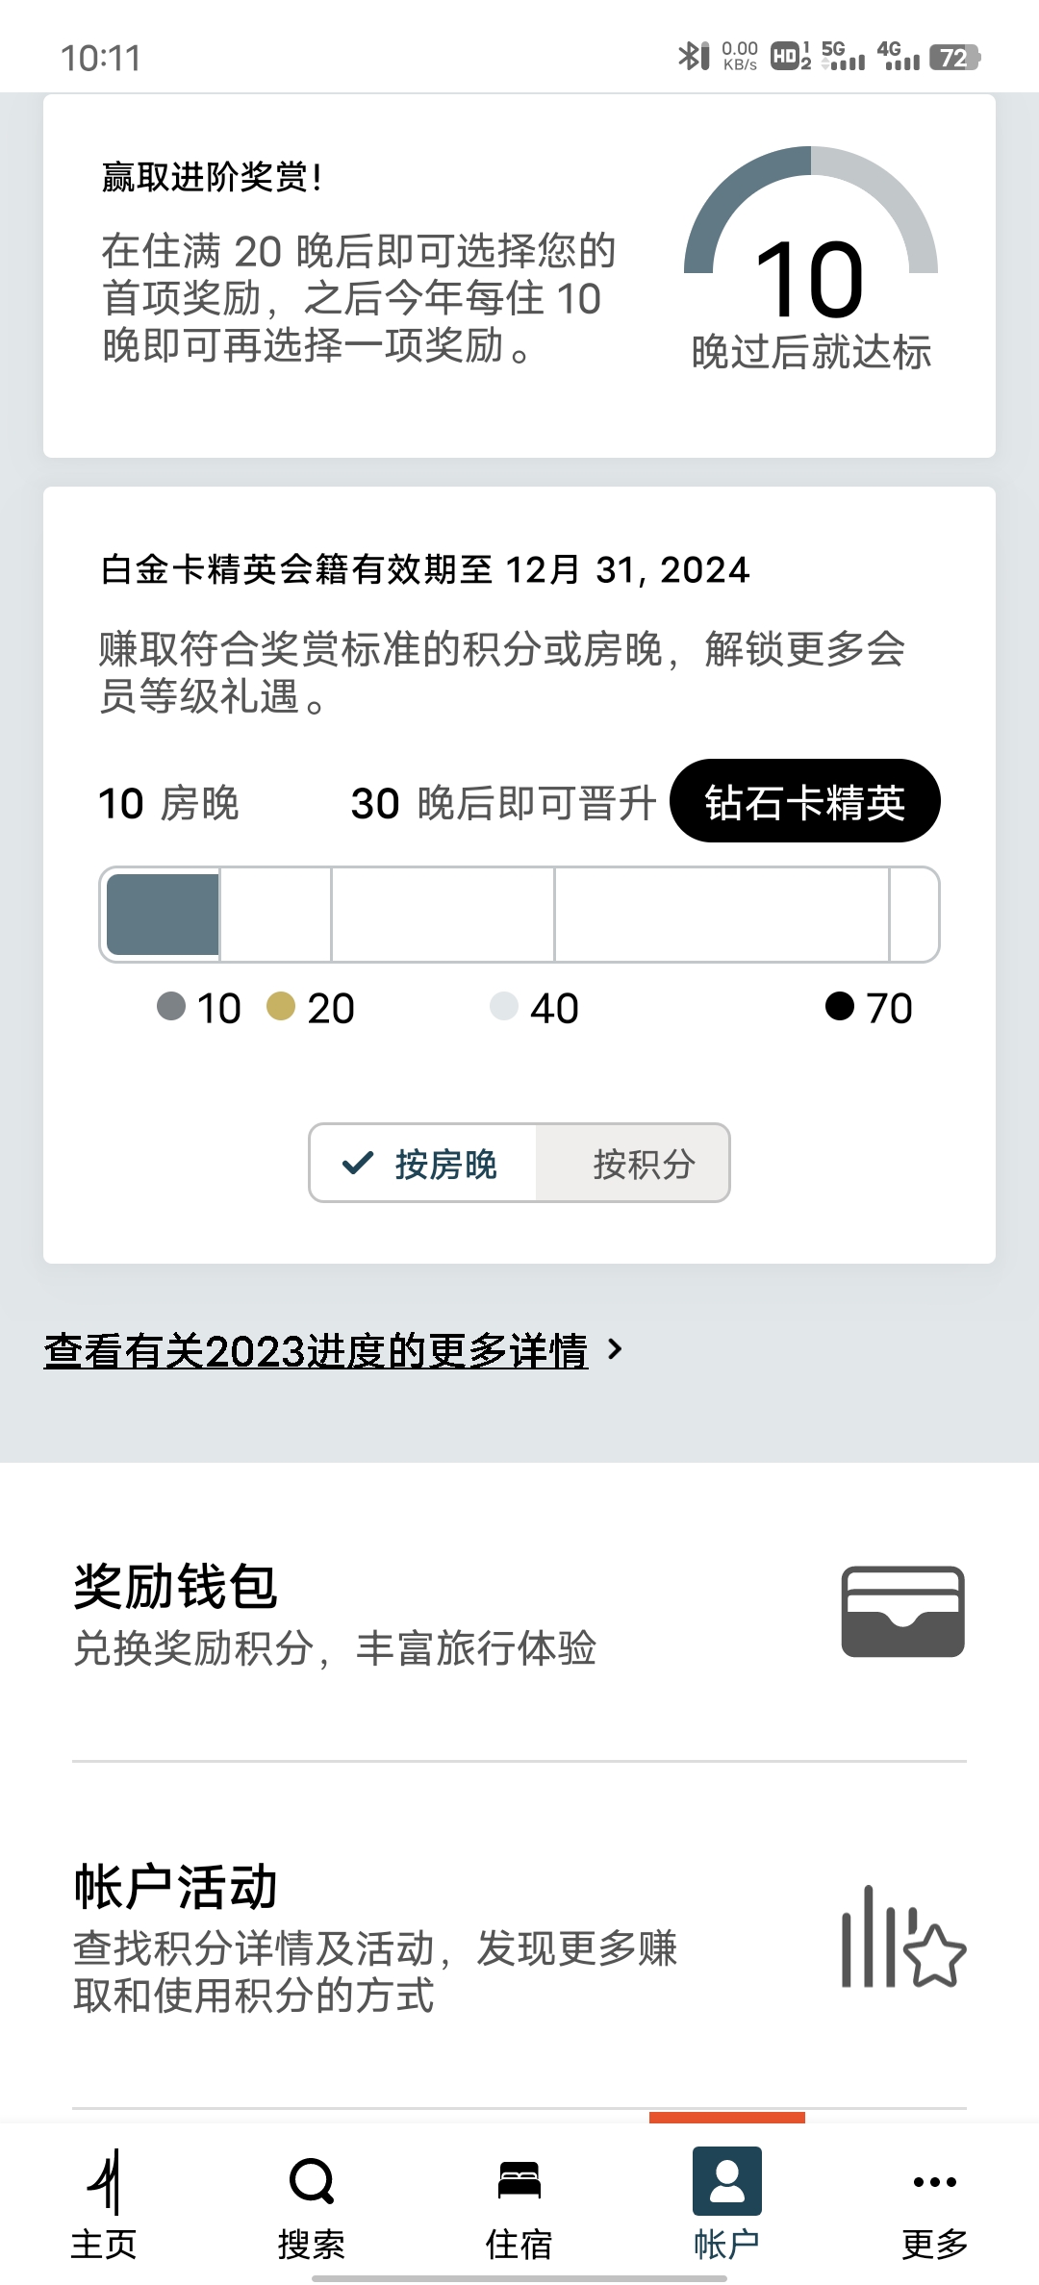Open search with magnifying glass icon
Screen dimensions: 1039x2285
(312, 2181)
